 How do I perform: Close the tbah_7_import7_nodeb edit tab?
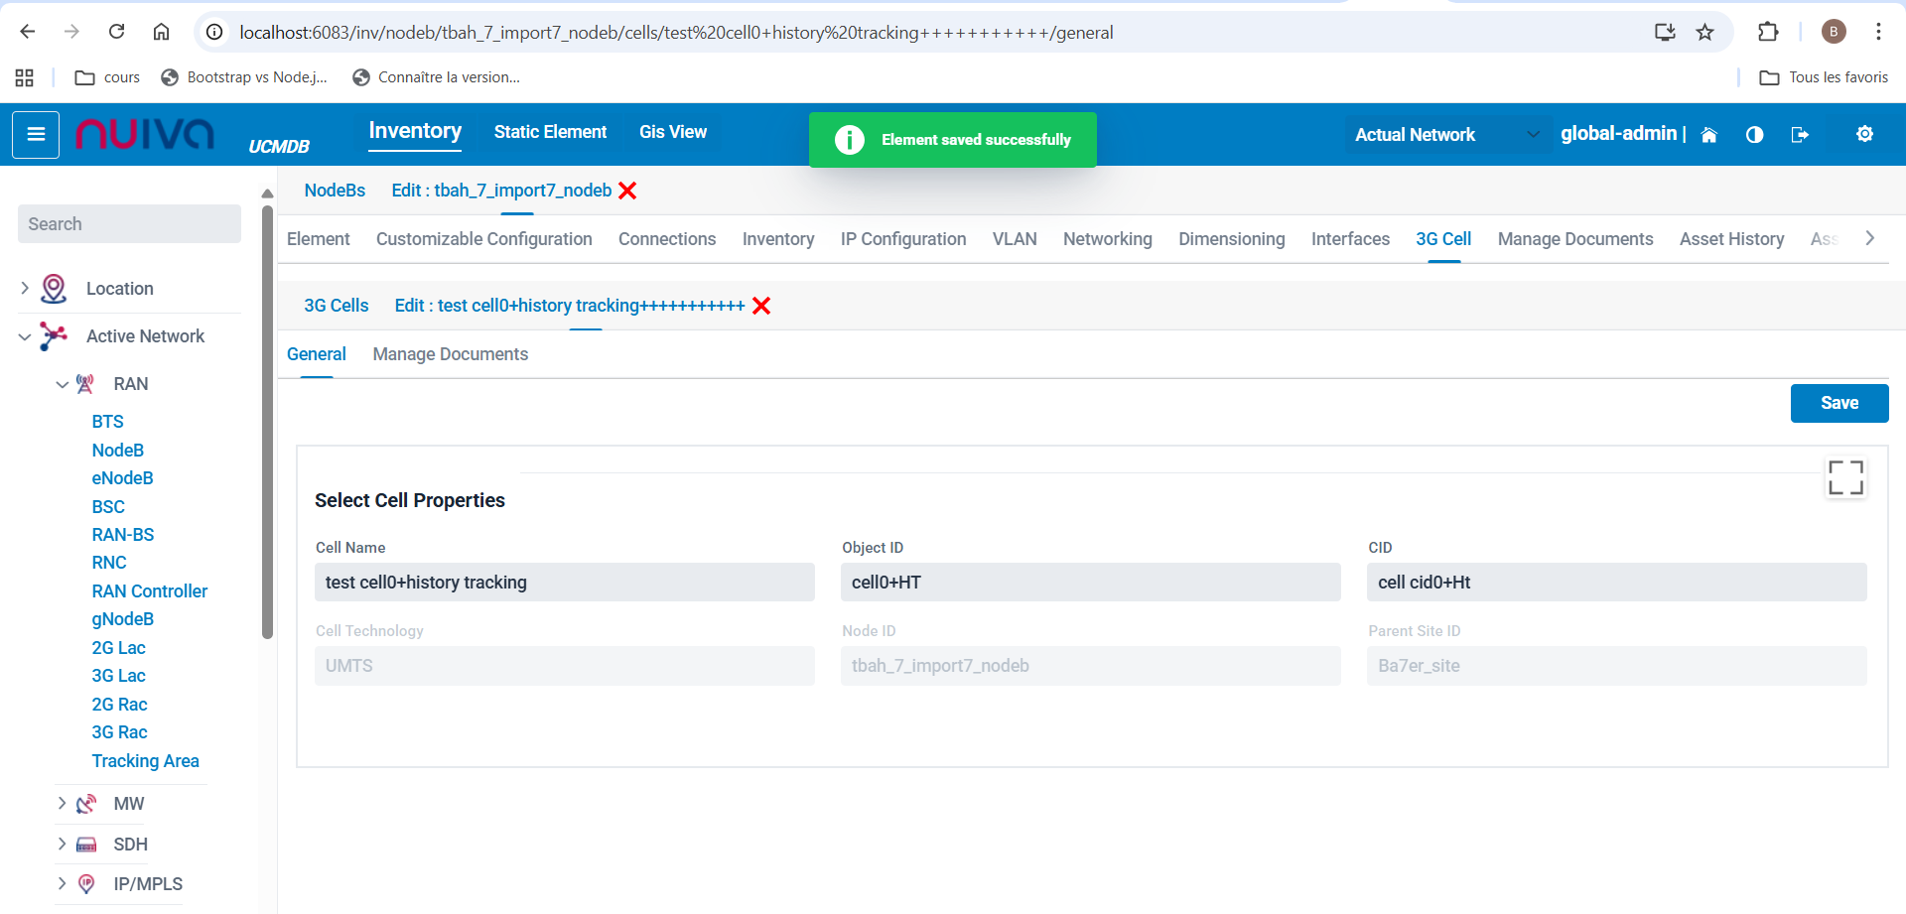coord(627,191)
